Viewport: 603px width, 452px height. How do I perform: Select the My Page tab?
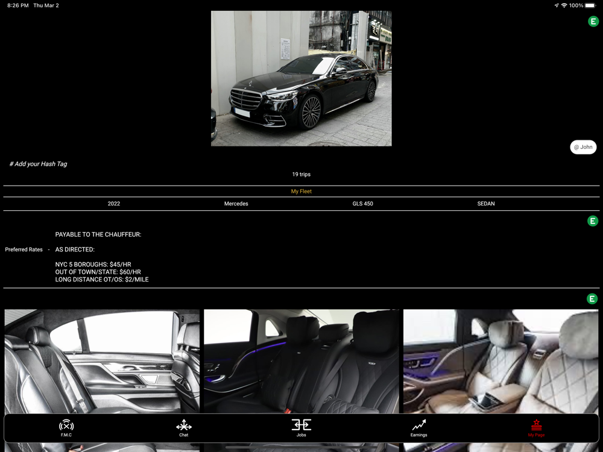536,428
